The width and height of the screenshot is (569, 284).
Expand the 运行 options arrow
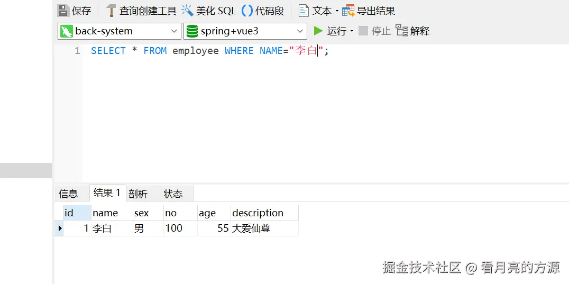tap(352, 31)
